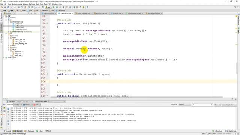This screenshot has width=240, height=135.
Task: Select activity_main.xml in project tree
Action: (20, 42)
